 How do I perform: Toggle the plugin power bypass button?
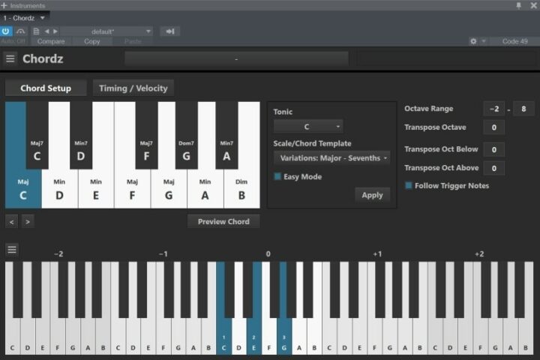6,31
